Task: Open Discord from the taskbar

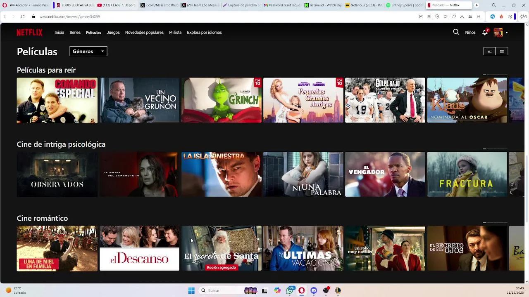Action: pos(314,290)
